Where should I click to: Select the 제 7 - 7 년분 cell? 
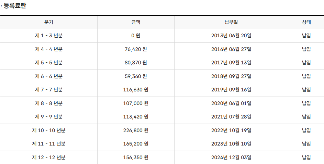pyautogui.click(x=49, y=90)
